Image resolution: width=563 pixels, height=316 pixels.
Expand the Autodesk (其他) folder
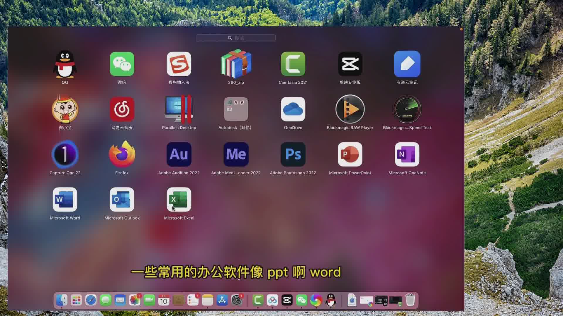pos(236,109)
